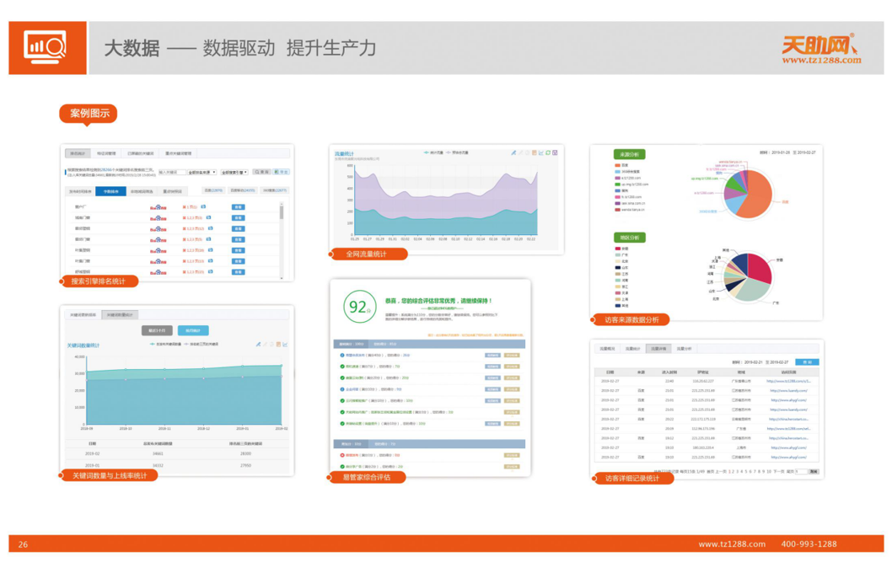
Task: Click refresh icon on traffic statistics chart toolbar
Action: [548, 153]
